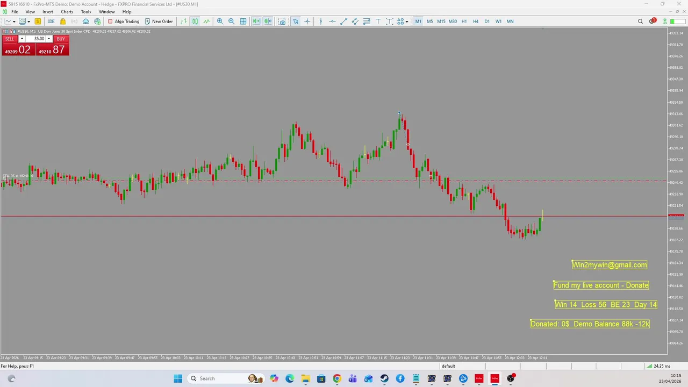Select the W1 timeframe button
This screenshot has width=688, height=387.
pos(498,21)
